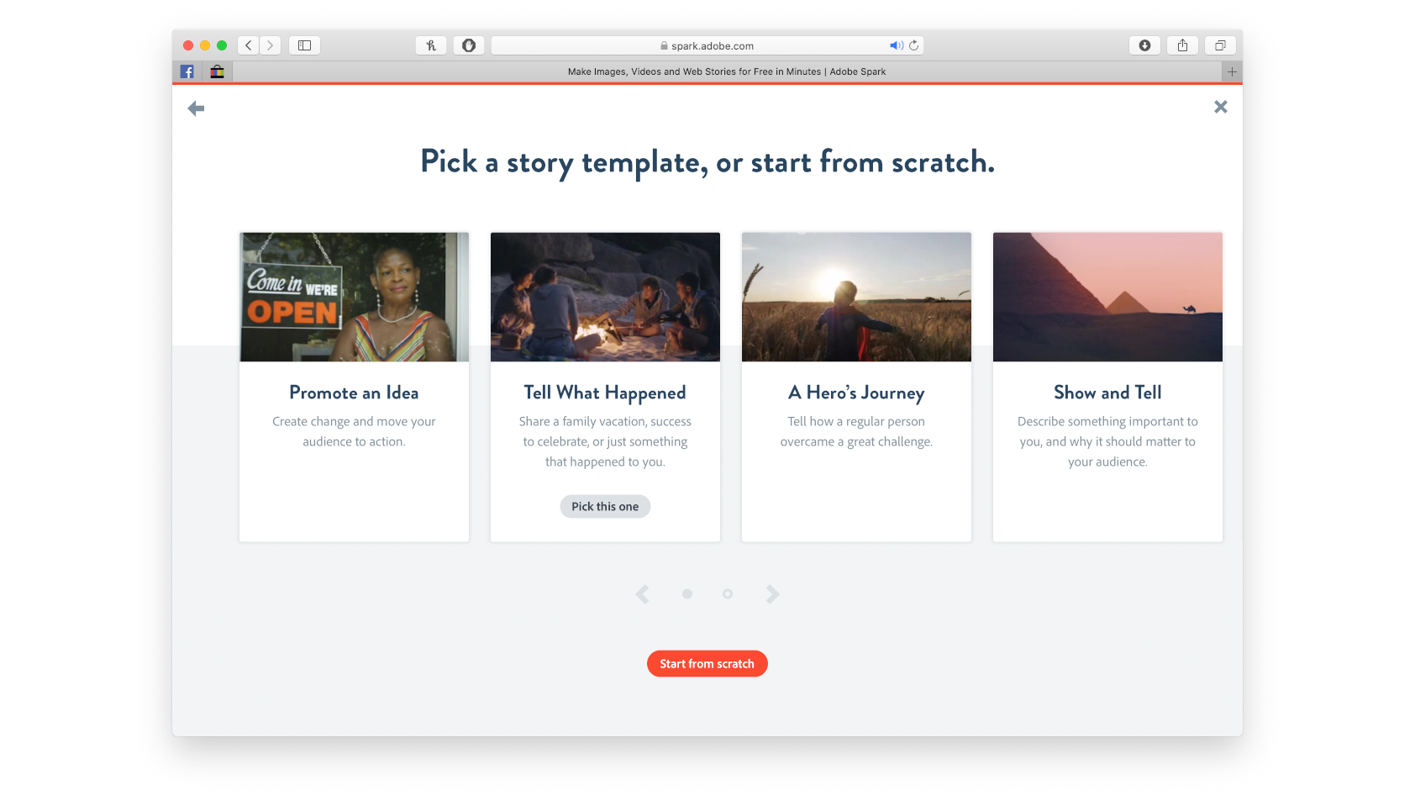The image size is (1415, 796).
Task: Open the second pinned tab icon
Action: (217, 71)
